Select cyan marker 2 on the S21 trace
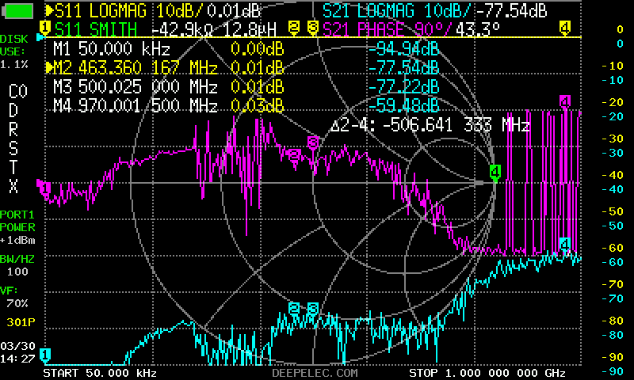The width and height of the screenshot is (634, 380). [294, 310]
